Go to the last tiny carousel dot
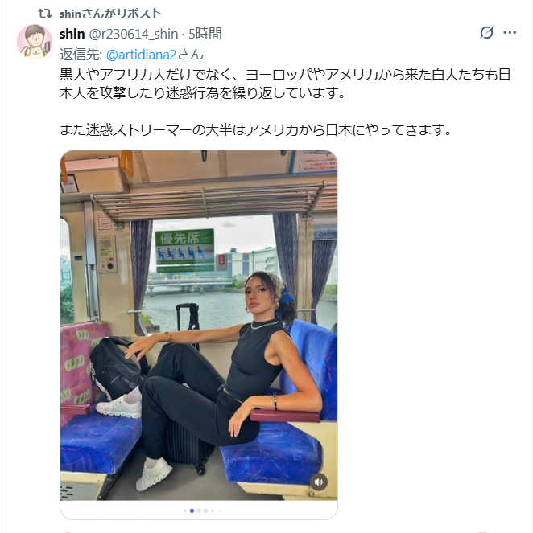 pos(220,511)
